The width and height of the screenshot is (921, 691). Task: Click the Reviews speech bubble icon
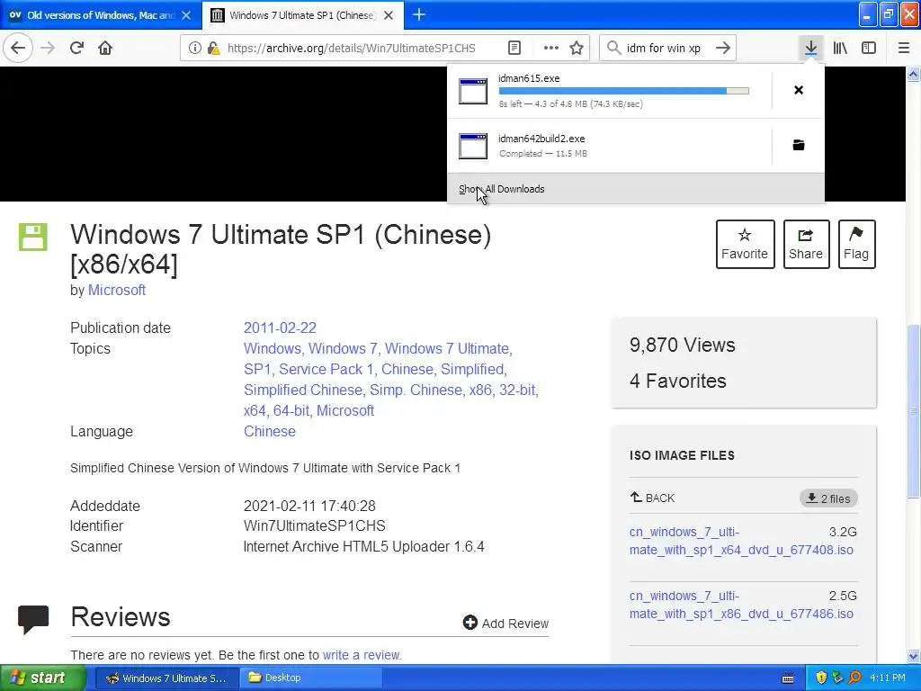[x=33, y=619]
